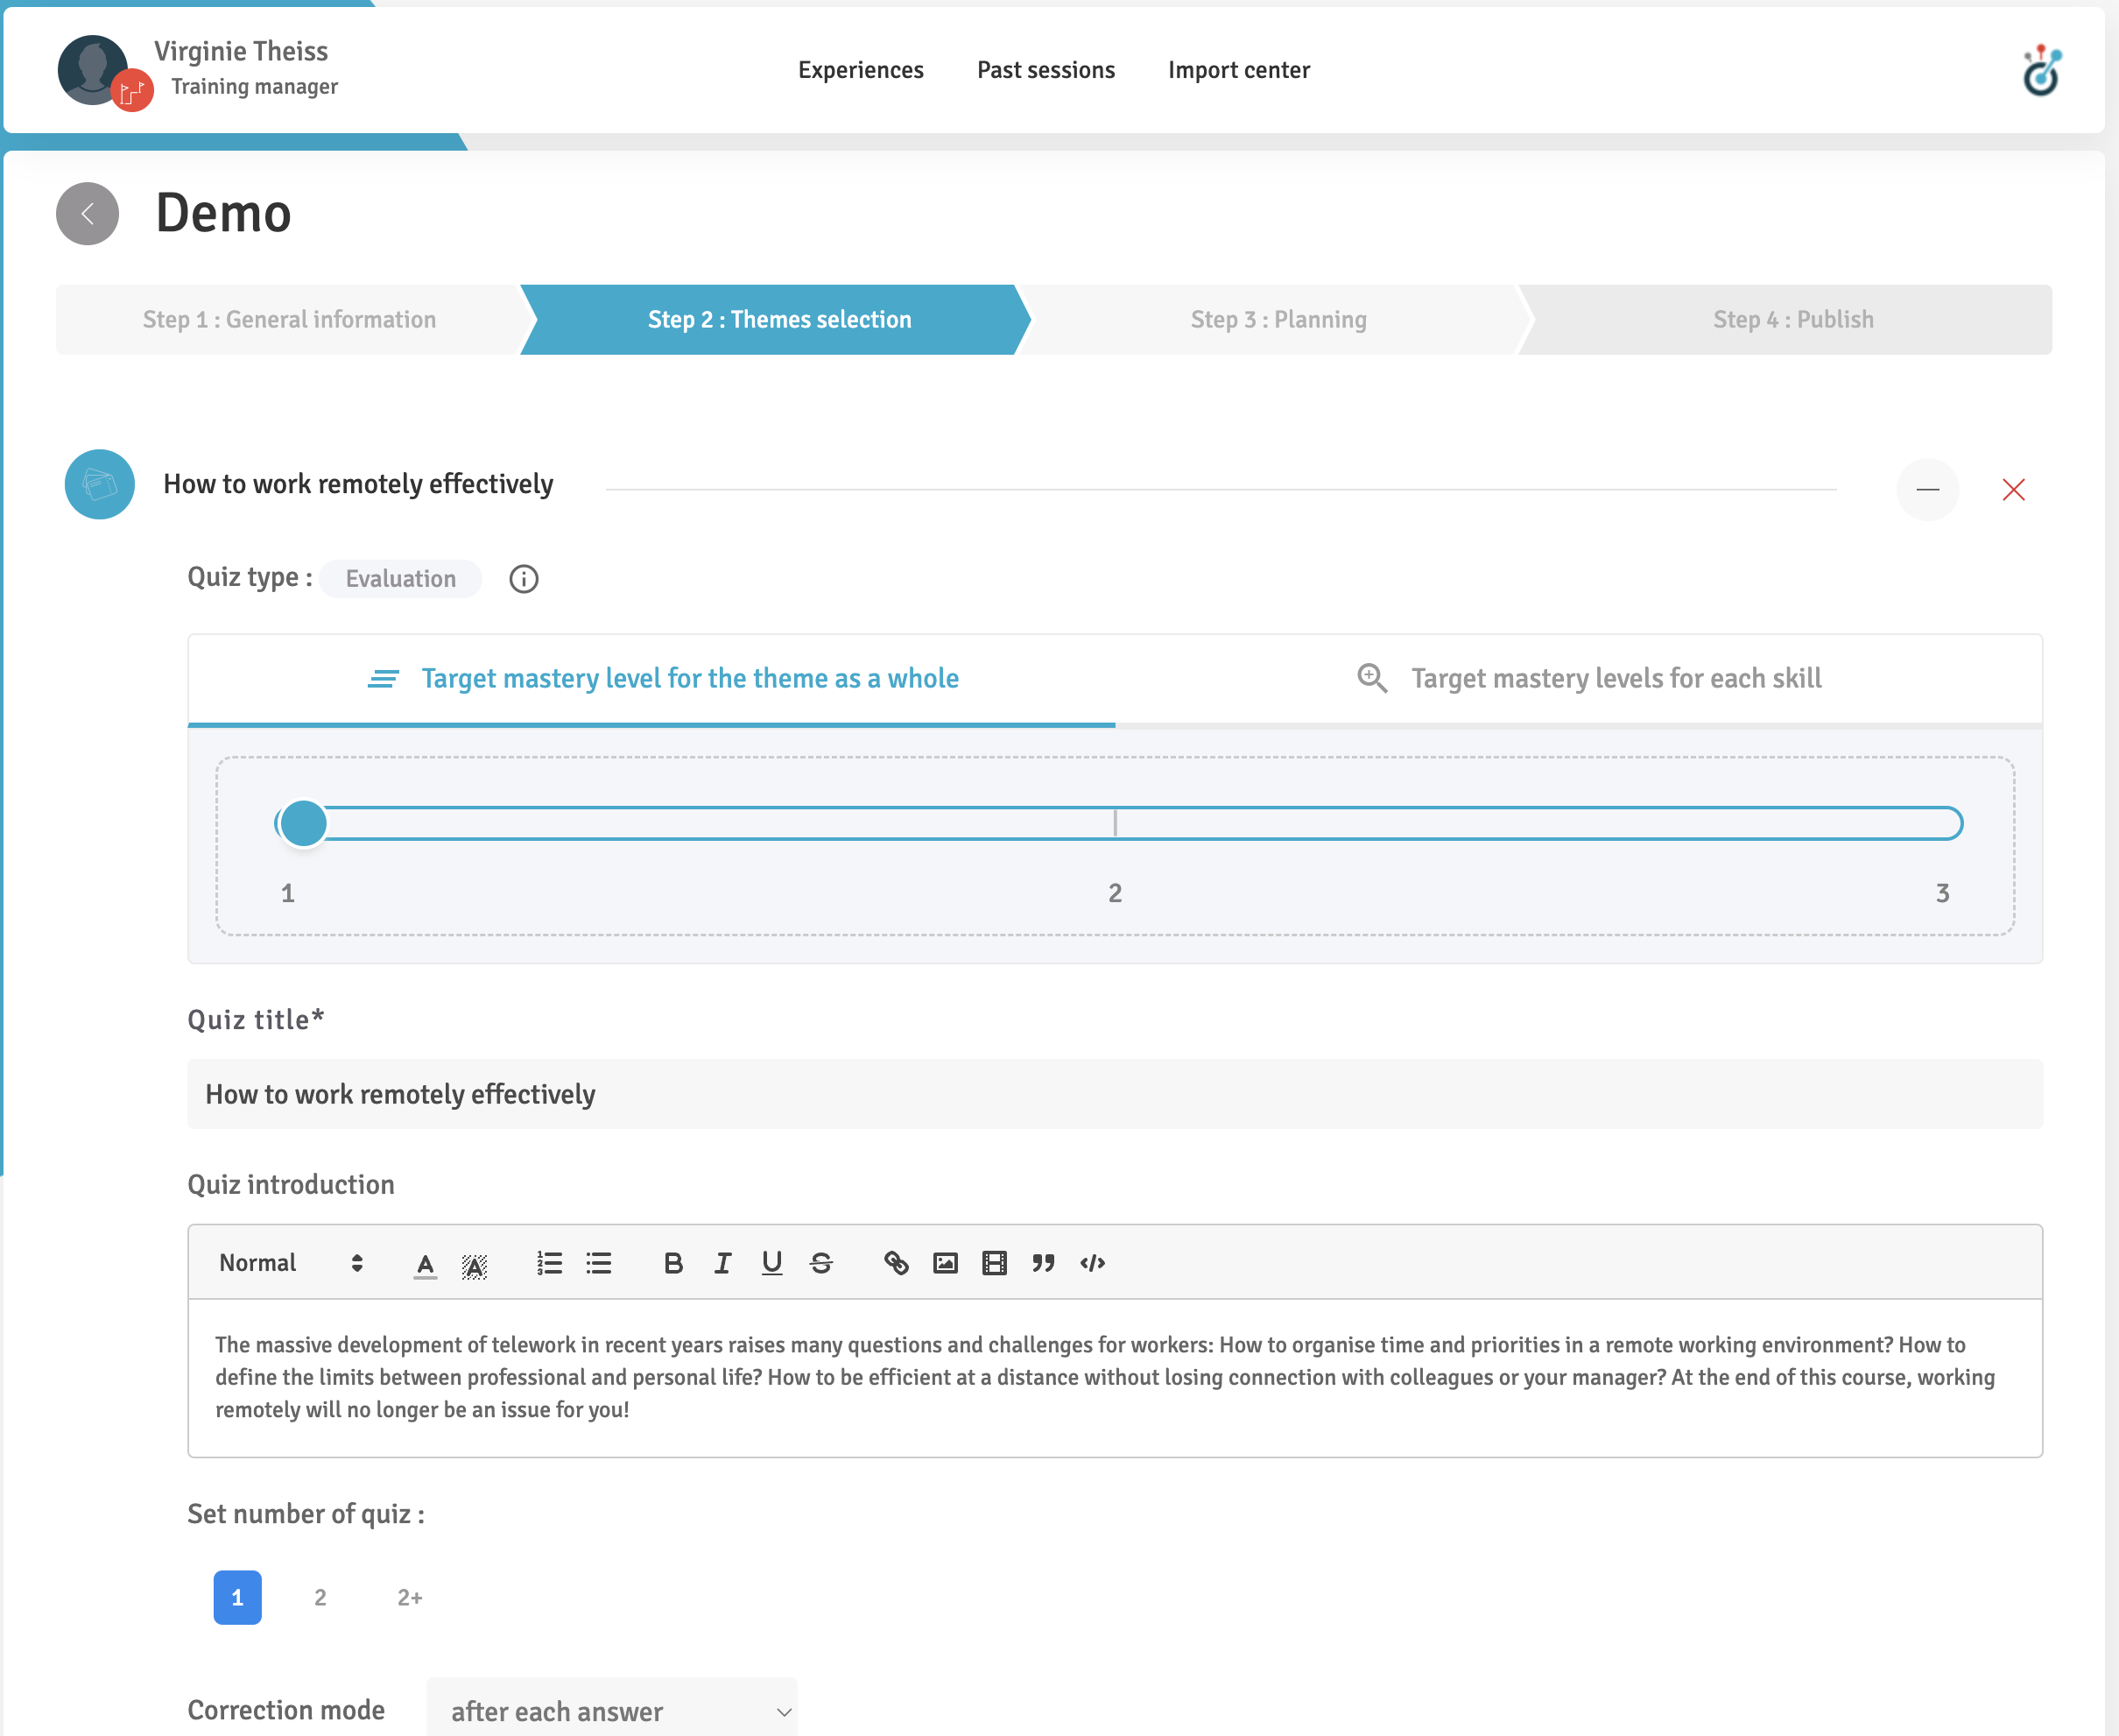Click the magnifier icon on the skill mastery tab
This screenshot has width=2119, height=1736.
(x=1372, y=678)
